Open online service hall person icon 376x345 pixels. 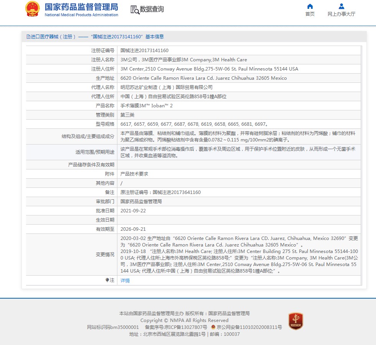pyautogui.click(x=341, y=6)
